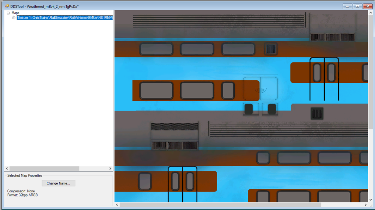Expand the Texture 1 tree node

(14, 18)
